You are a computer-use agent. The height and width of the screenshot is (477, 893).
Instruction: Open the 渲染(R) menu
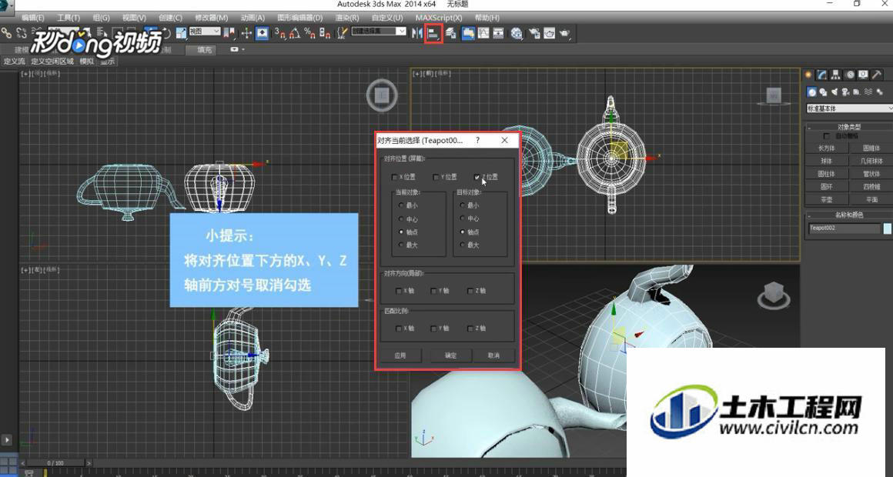347,18
